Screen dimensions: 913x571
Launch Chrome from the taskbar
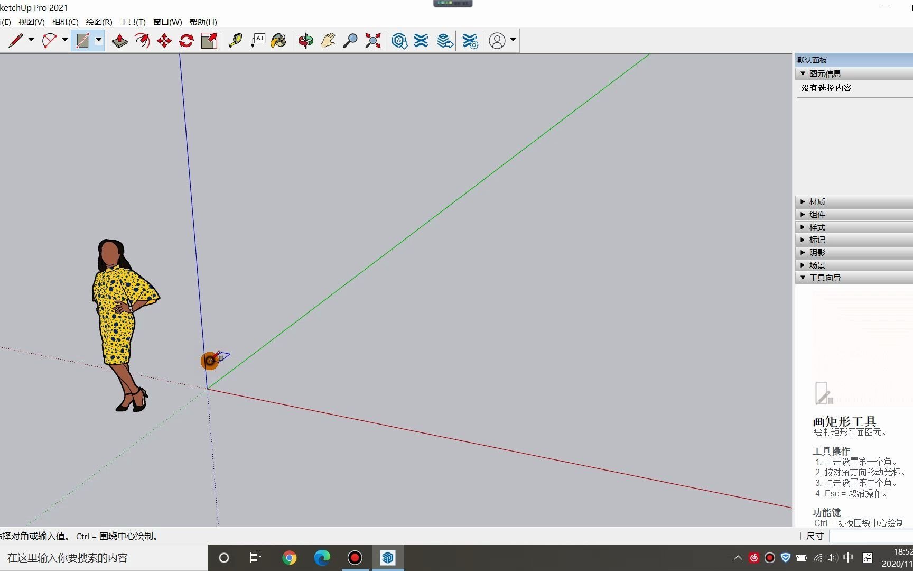[290, 558]
